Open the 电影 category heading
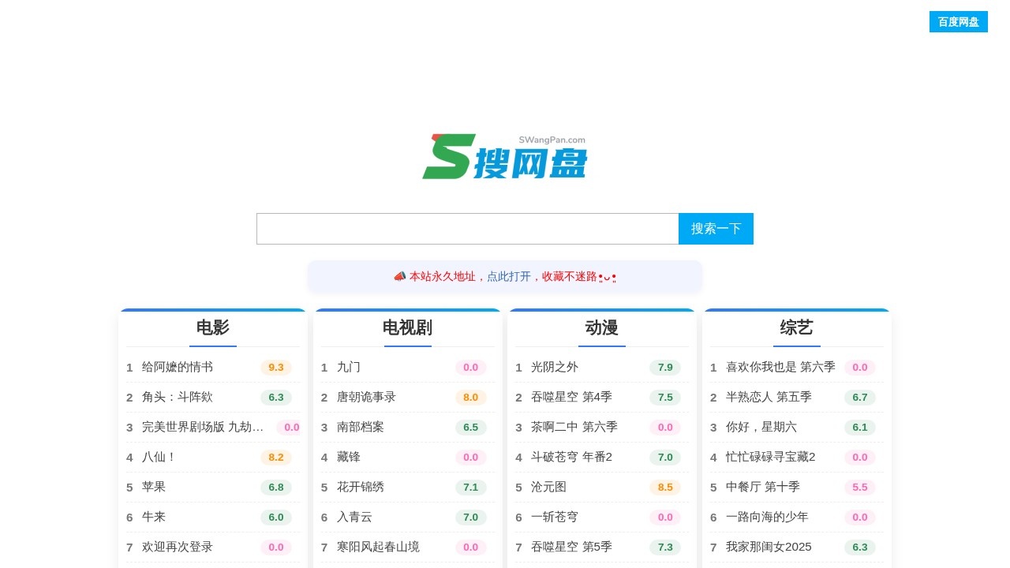 [x=213, y=327]
